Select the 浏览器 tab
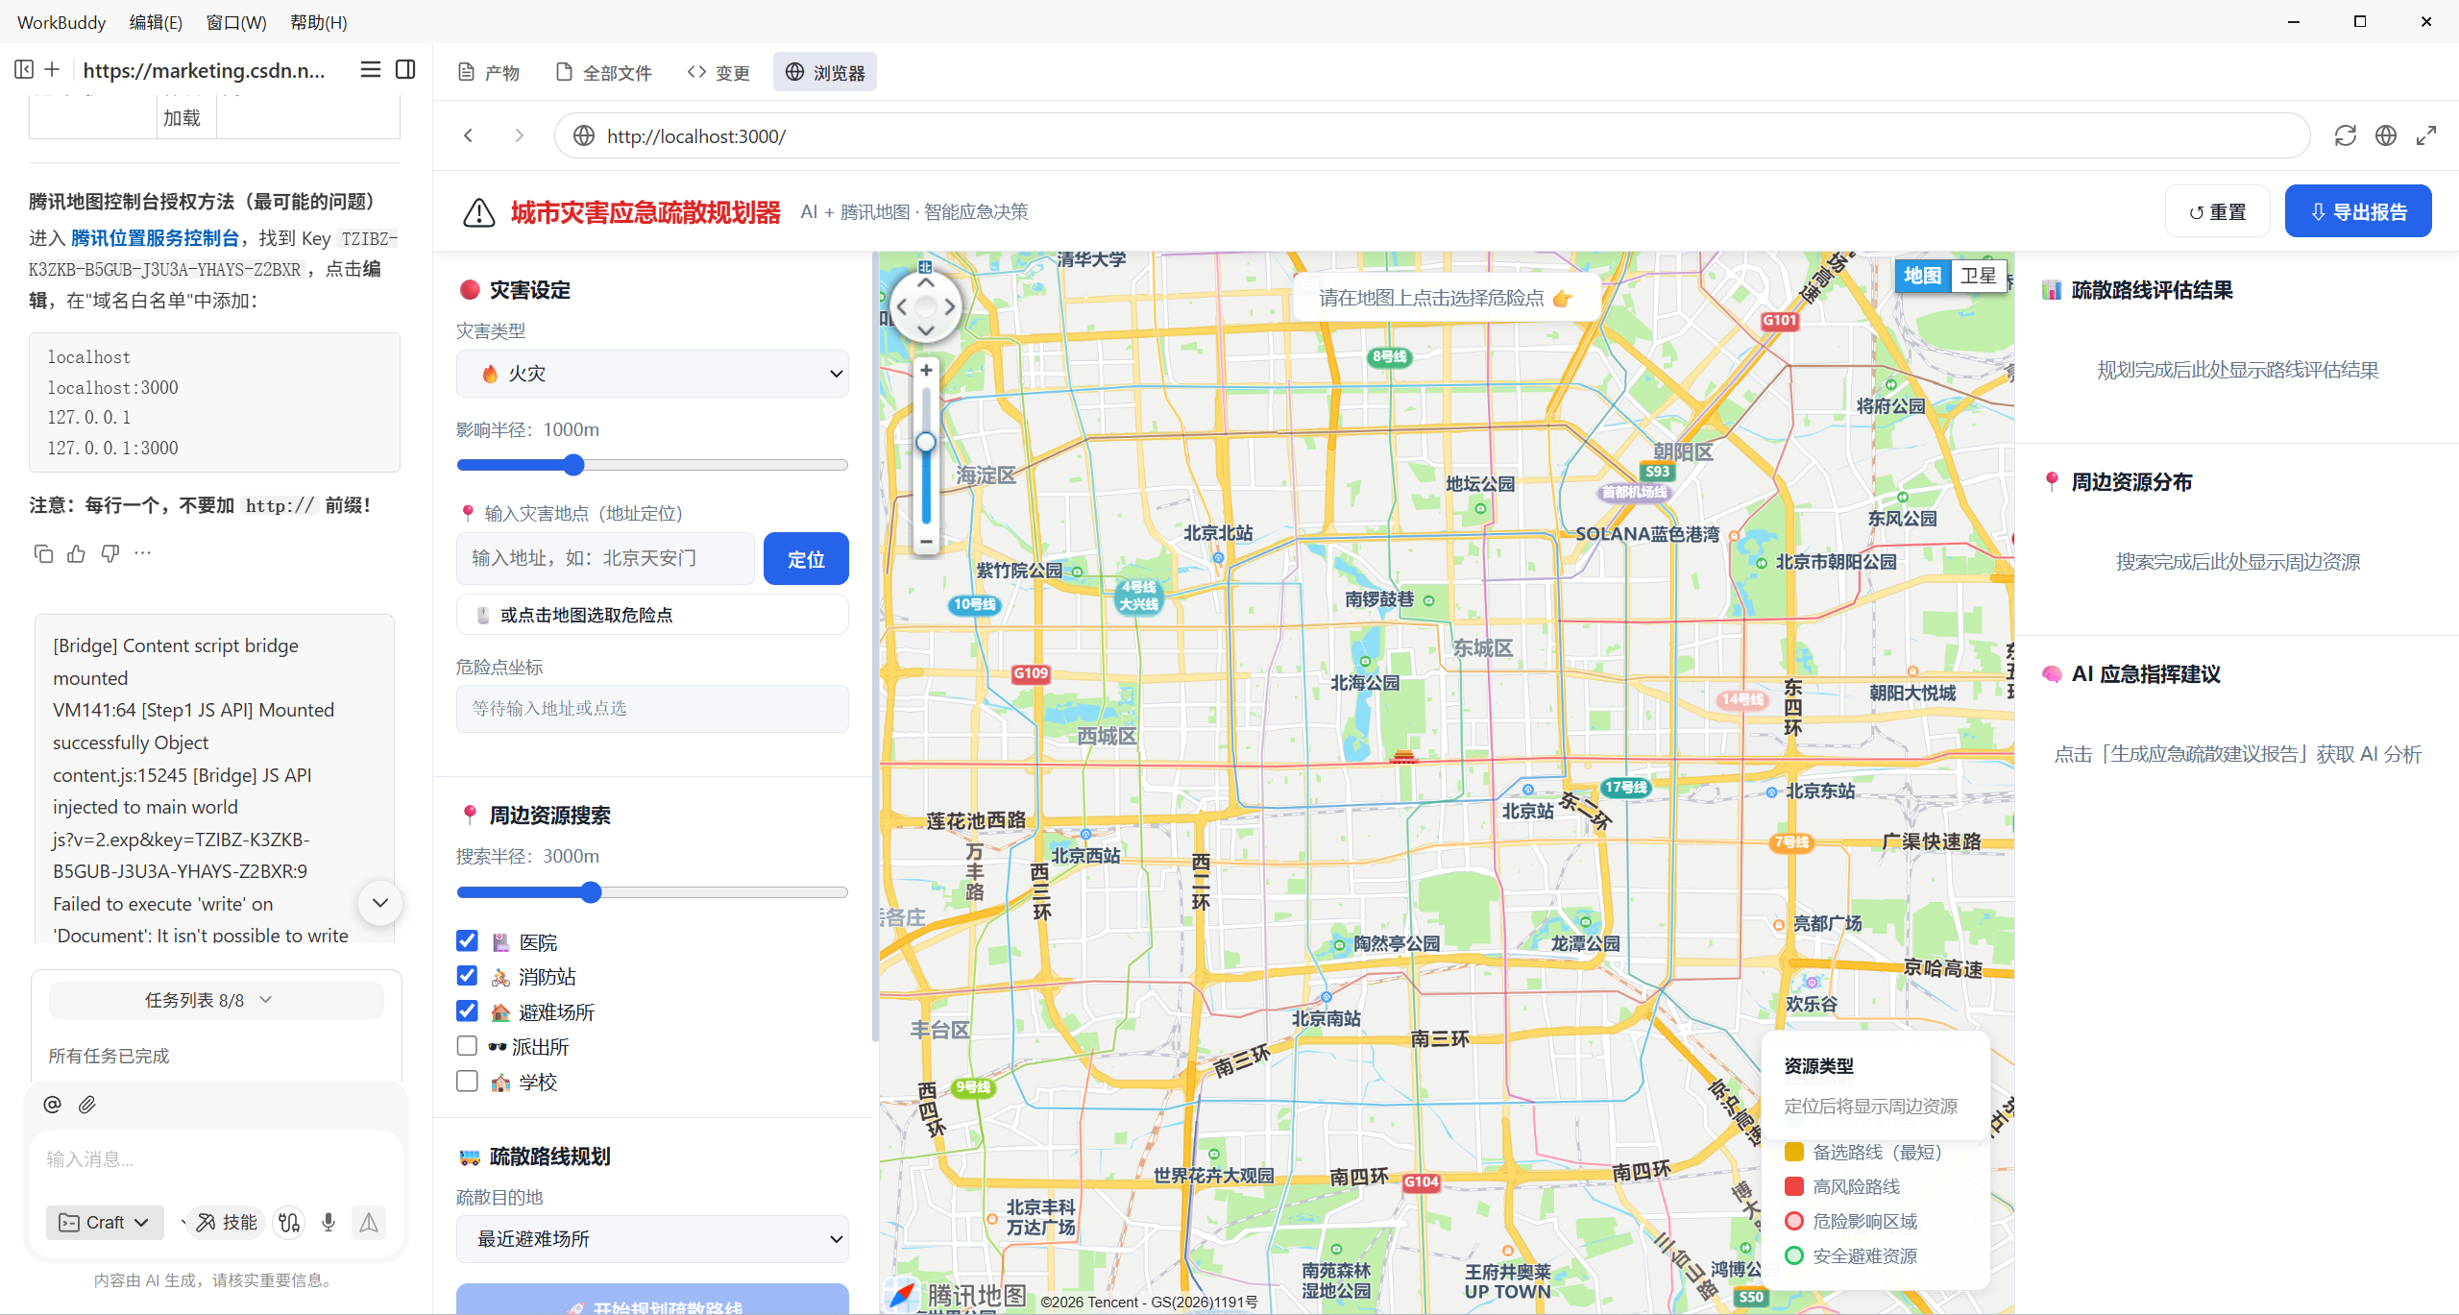Screen dimensions: 2459x1315 click(825, 72)
